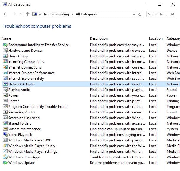Select 'Internet Connections' list item name
Image resolution: width=180 pixels, height=171 pixels.
point(24,67)
